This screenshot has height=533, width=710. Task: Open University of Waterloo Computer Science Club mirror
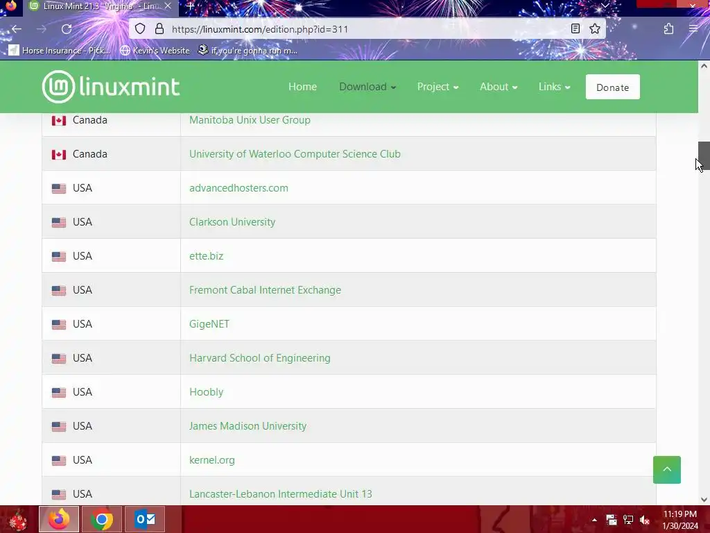pyautogui.click(x=295, y=154)
